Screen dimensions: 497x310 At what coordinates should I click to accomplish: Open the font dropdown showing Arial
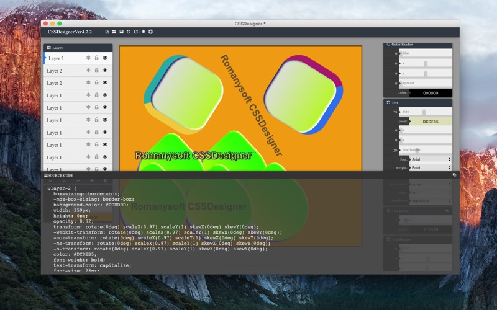click(431, 159)
